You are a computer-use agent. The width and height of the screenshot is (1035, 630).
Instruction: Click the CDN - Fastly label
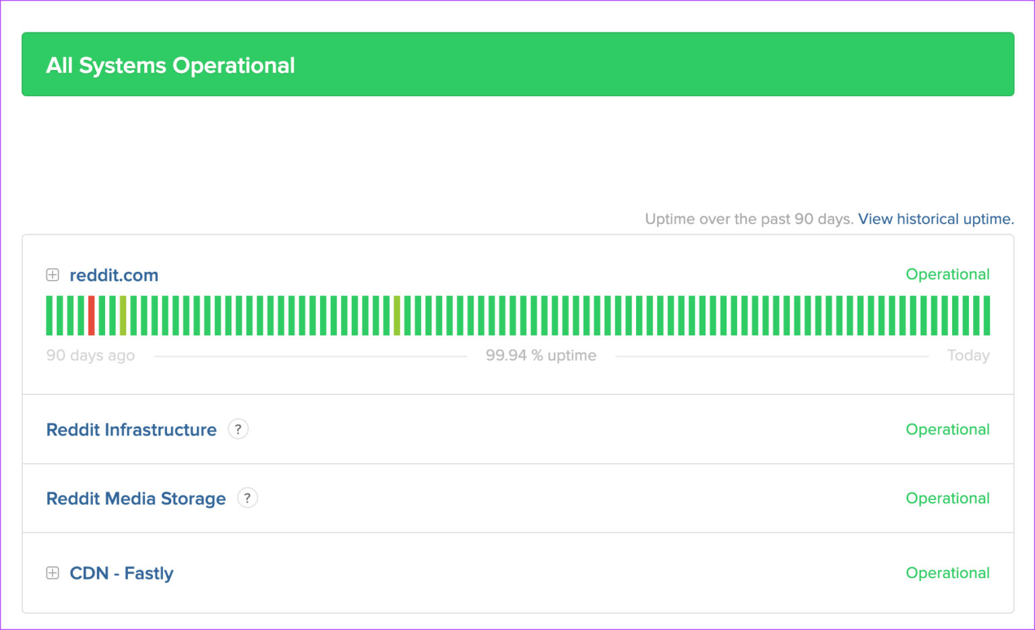point(121,573)
